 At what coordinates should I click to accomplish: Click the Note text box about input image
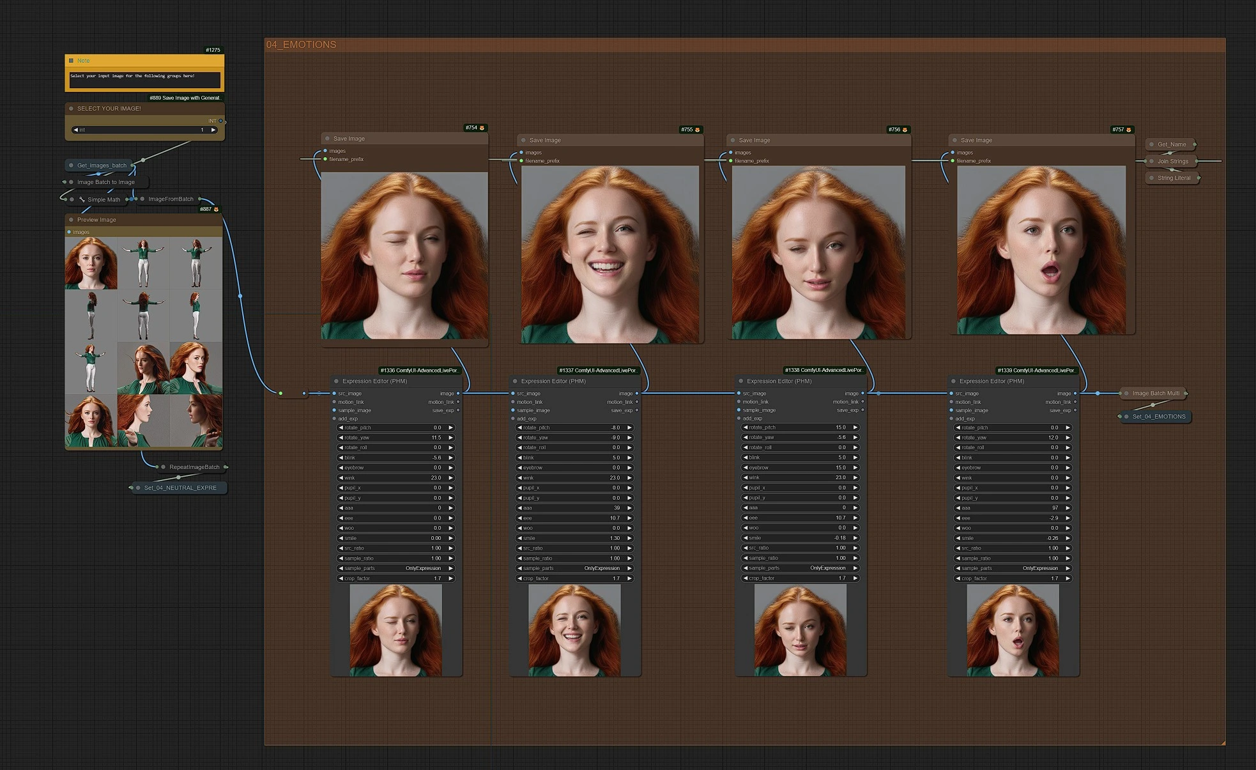pos(144,79)
